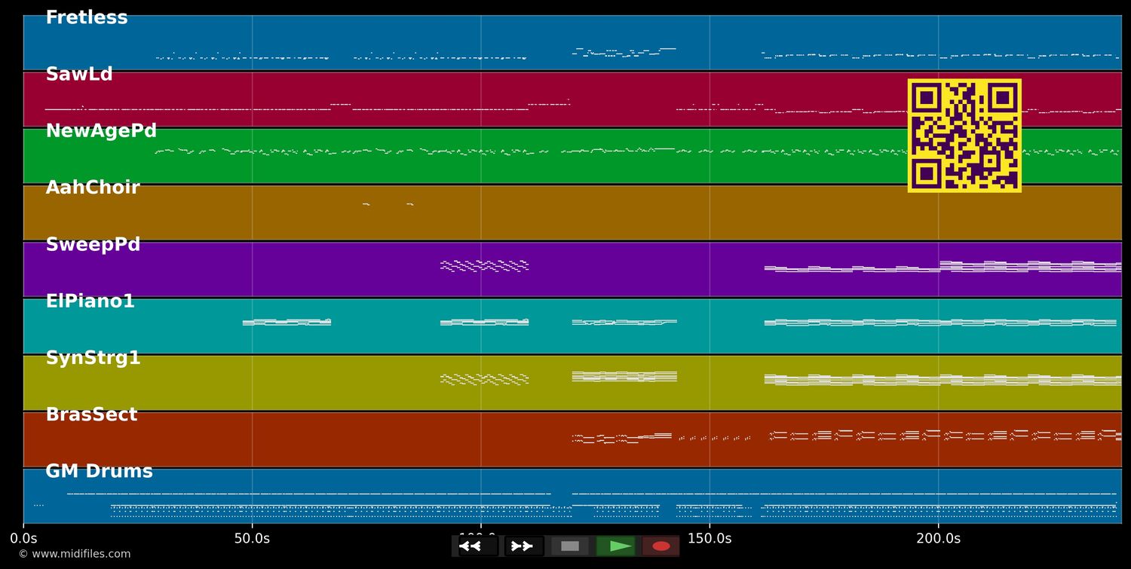Click the Fast-forward double-arrow icon
This screenshot has height=569, width=1131.
click(x=522, y=545)
